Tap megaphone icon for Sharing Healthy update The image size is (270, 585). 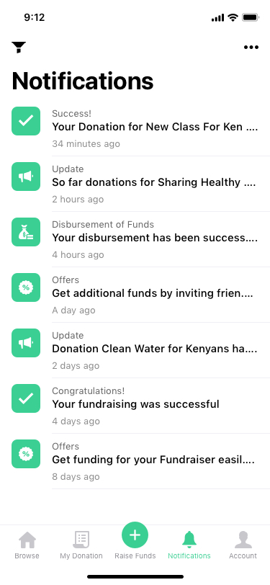pos(26,177)
